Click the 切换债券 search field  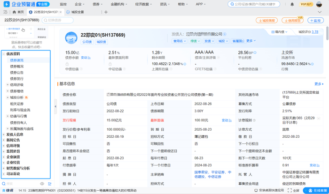[57, 21]
